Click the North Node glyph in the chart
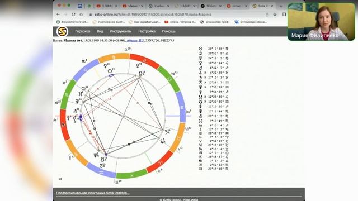358x201 pixels. 140,73
